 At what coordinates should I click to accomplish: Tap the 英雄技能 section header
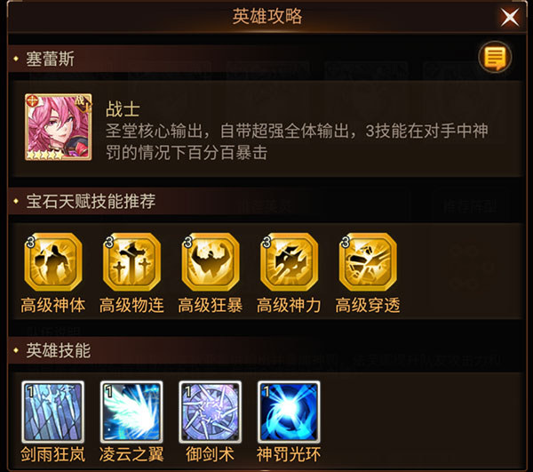click(x=59, y=350)
